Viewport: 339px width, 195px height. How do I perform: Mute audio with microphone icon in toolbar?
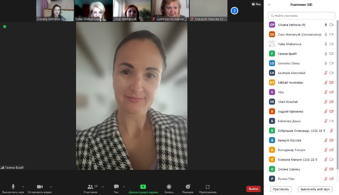click(x=13, y=187)
